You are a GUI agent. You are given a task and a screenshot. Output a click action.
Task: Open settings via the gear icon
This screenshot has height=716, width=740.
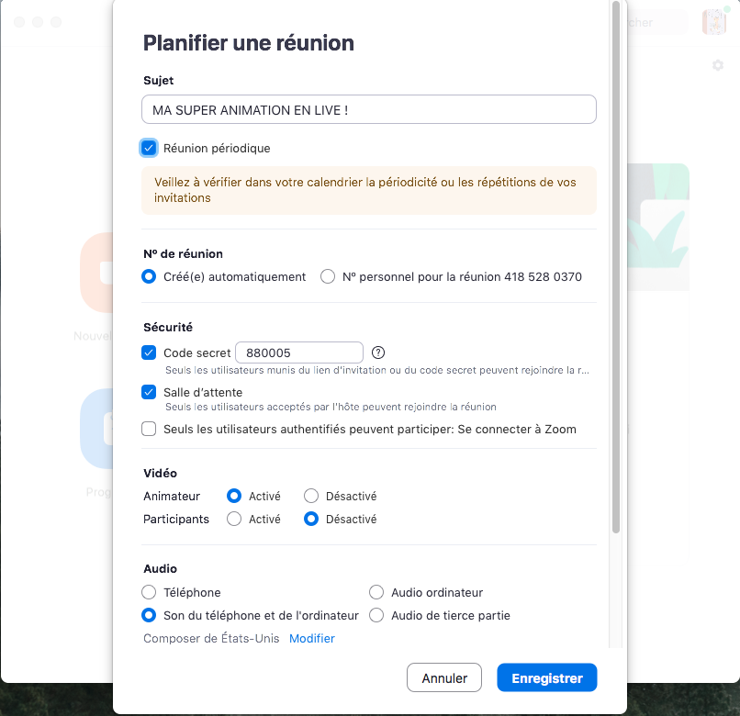[x=718, y=65]
